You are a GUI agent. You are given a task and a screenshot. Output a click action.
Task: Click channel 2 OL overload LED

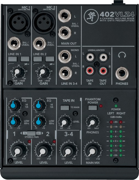(54, 141)
